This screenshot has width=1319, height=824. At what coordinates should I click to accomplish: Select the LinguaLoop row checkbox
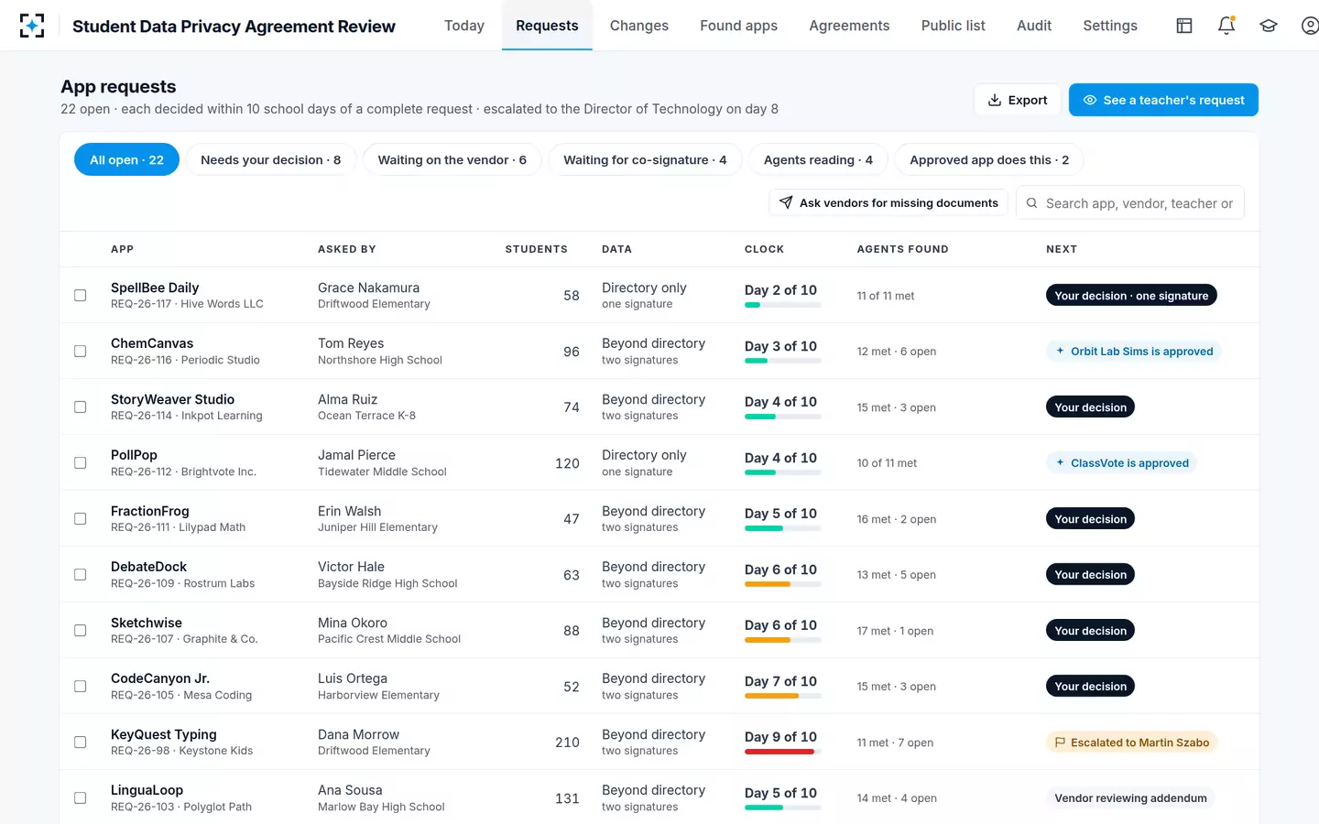point(81,797)
